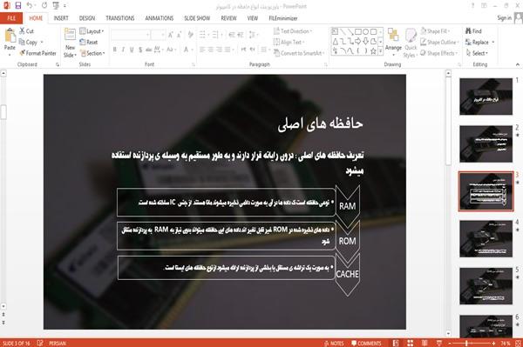
Task: Switch to the REVIEW tab
Action: [228, 18]
